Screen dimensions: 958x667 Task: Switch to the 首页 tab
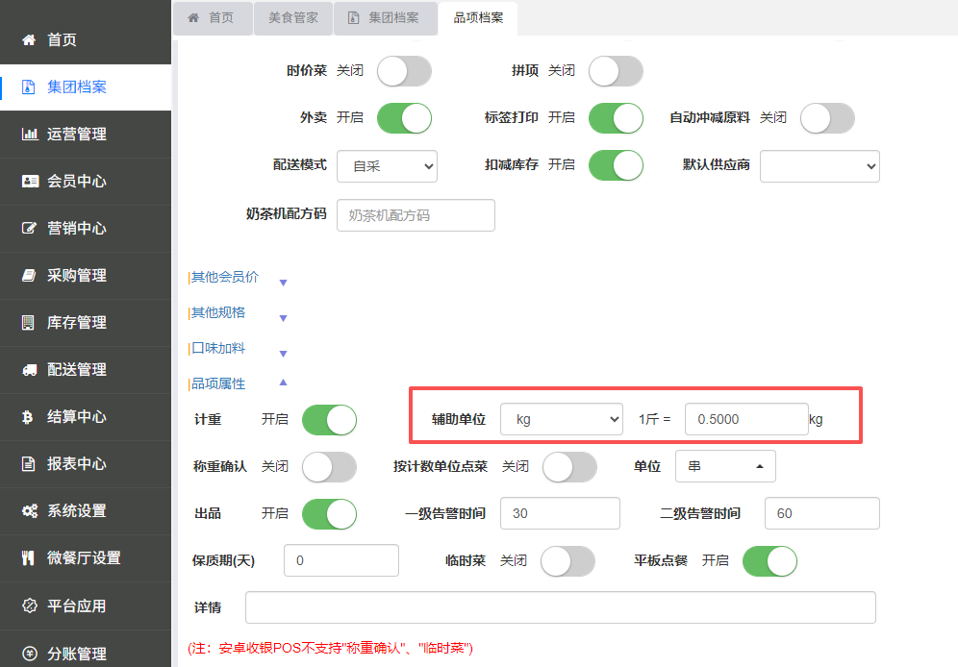click(x=213, y=17)
